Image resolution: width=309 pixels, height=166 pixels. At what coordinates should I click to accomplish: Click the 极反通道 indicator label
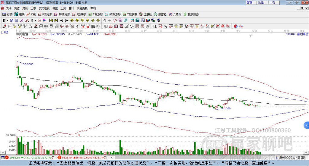point(22,34)
